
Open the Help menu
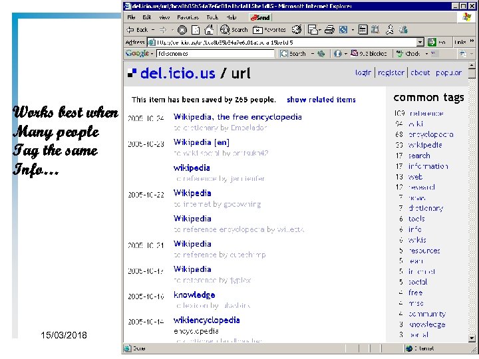coord(232,17)
